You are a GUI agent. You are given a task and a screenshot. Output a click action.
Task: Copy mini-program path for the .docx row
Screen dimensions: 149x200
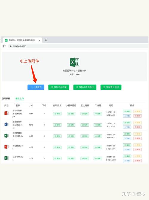click(71, 125)
